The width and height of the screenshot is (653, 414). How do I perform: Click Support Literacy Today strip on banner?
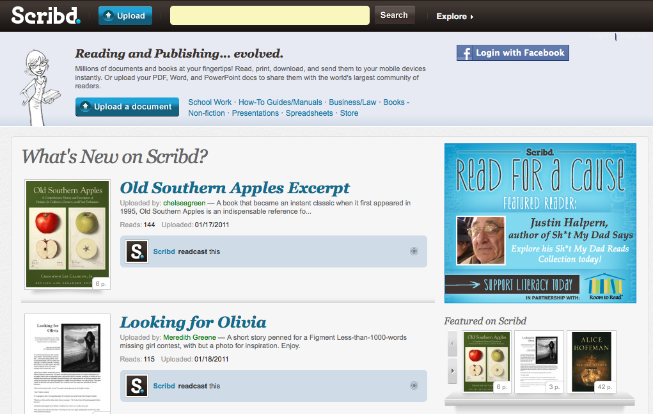[512, 285]
